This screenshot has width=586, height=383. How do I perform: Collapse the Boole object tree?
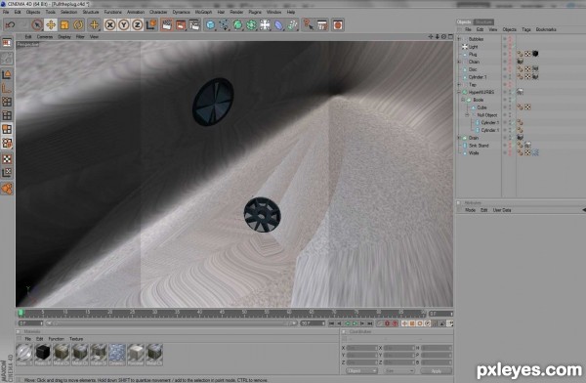point(463,100)
